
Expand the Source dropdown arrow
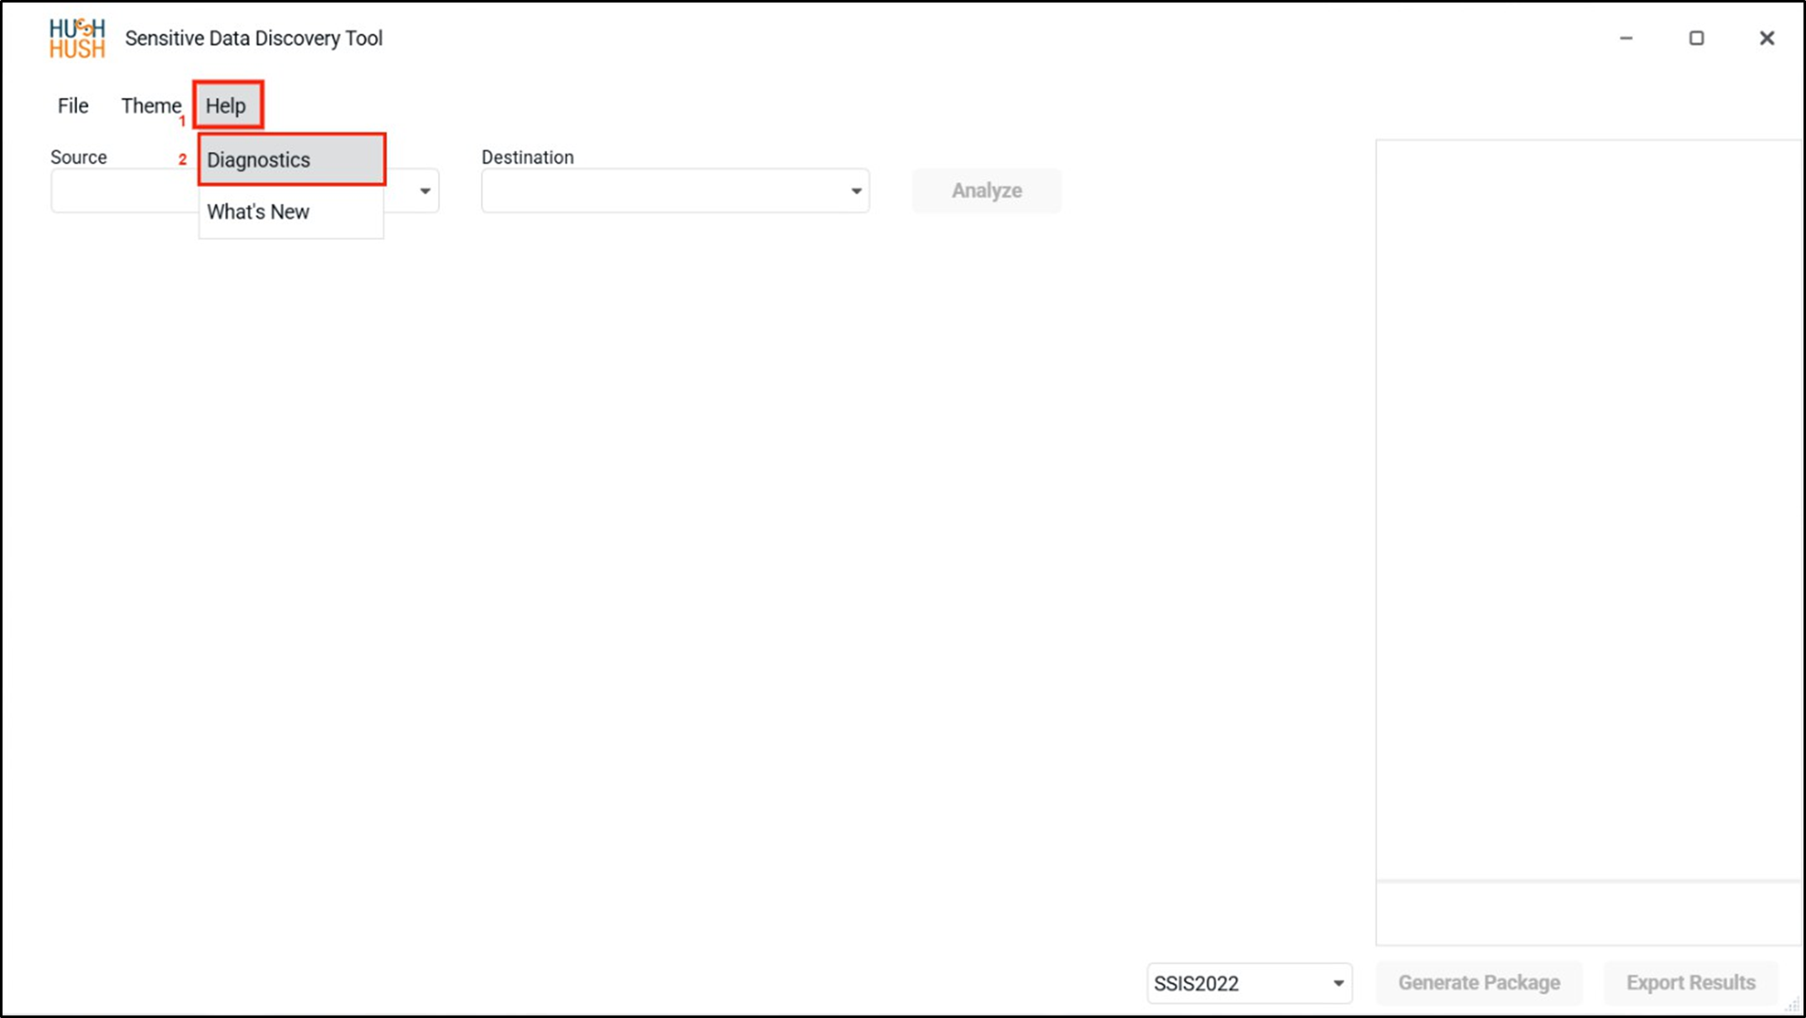[x=425, y=191]
